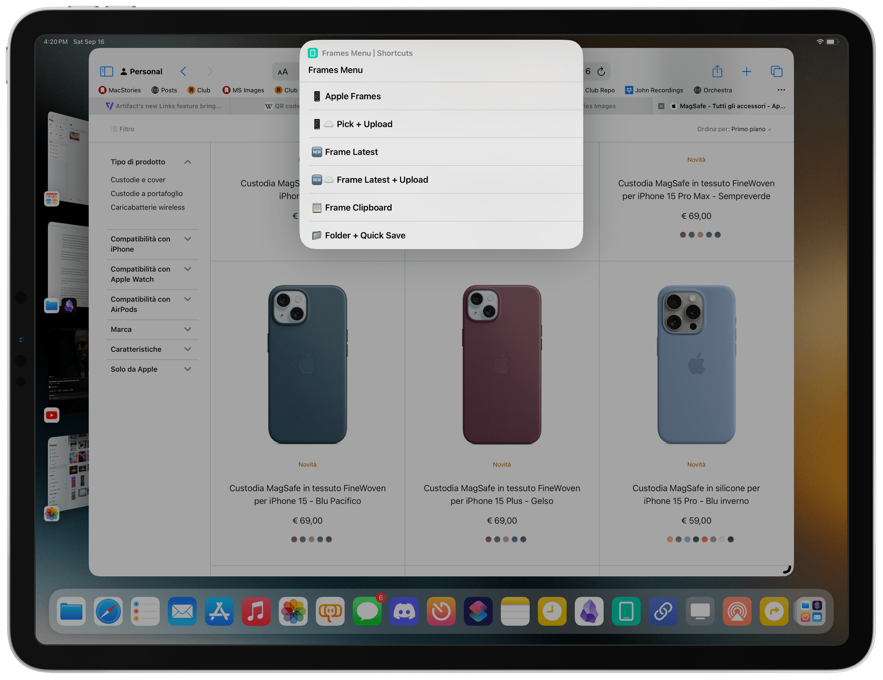Collapse the Tipo di prodotto filter
883x680 pixels.
(x=188, y=162)
